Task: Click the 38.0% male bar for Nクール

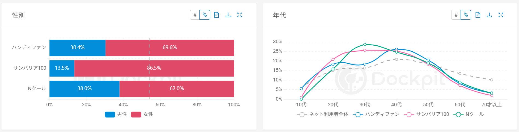Action: click(84, 89)
